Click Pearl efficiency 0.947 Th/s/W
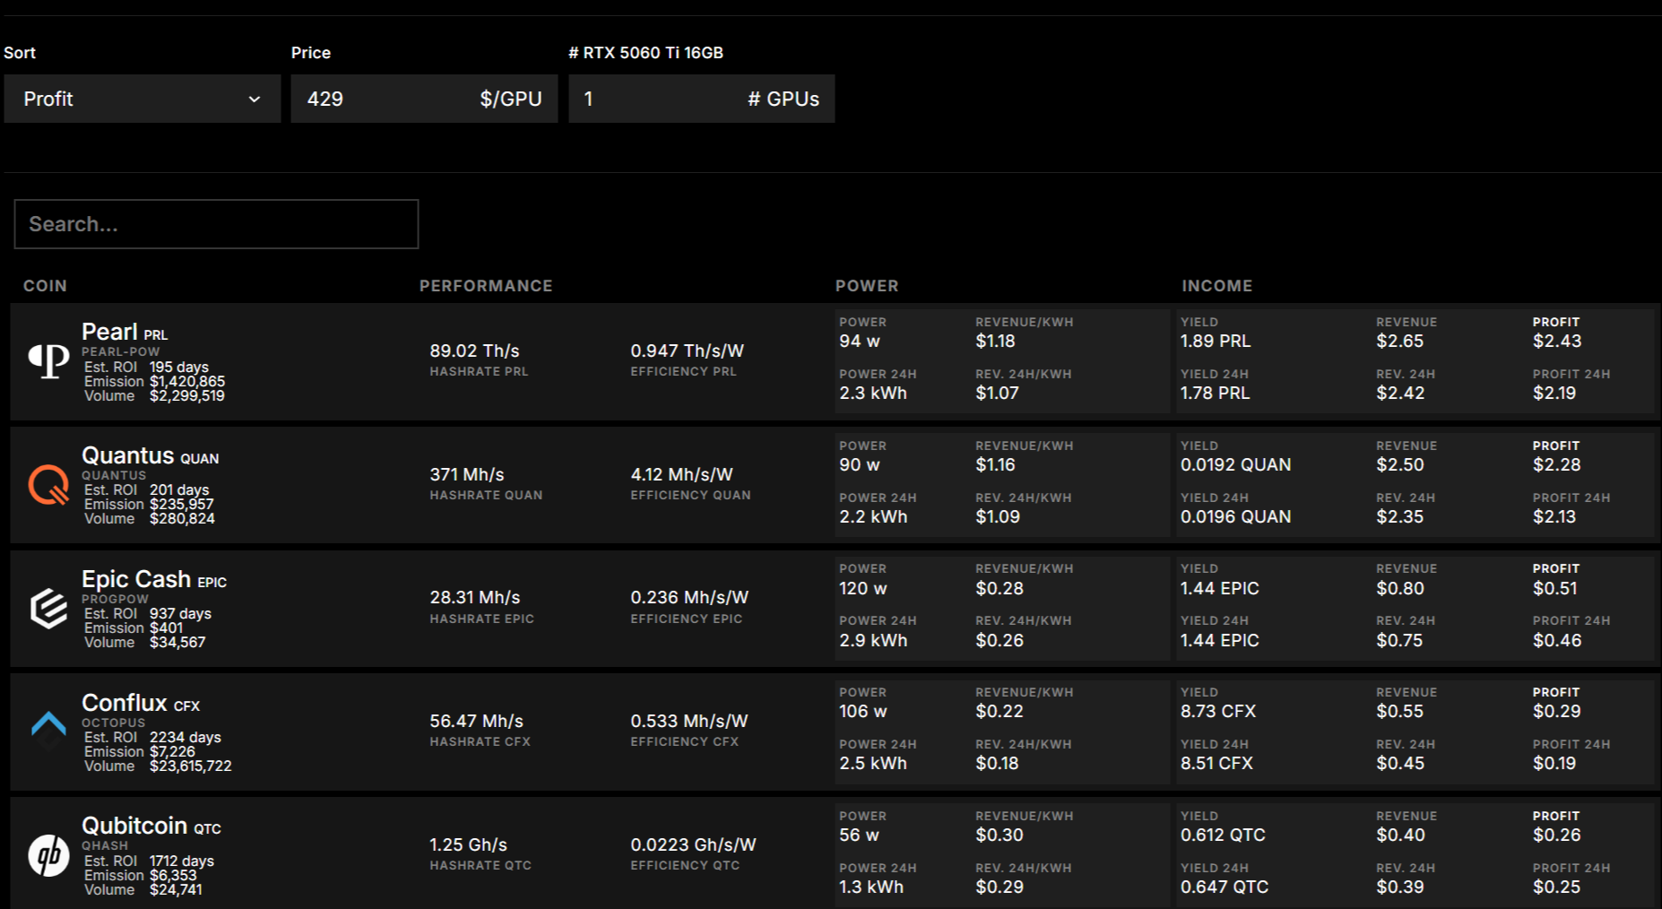 tap(687, 351)
